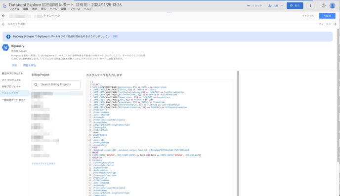Select マイ プロジェクト tab
This screenshot has width=340, height=196.
point(11,80)
